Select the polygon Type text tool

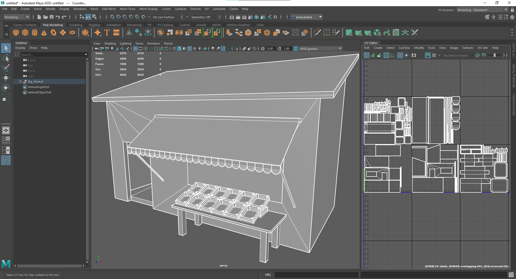[107, 33]
